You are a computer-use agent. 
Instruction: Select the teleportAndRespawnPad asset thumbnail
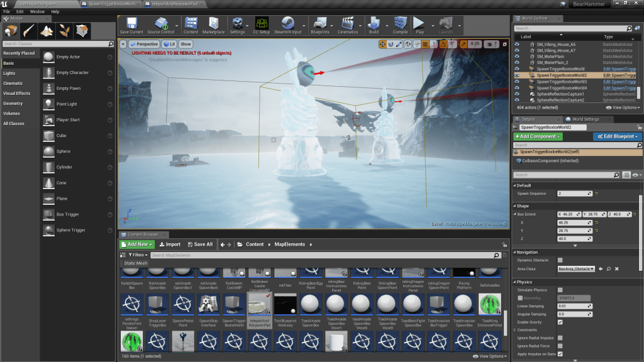[x=258, y=305]
